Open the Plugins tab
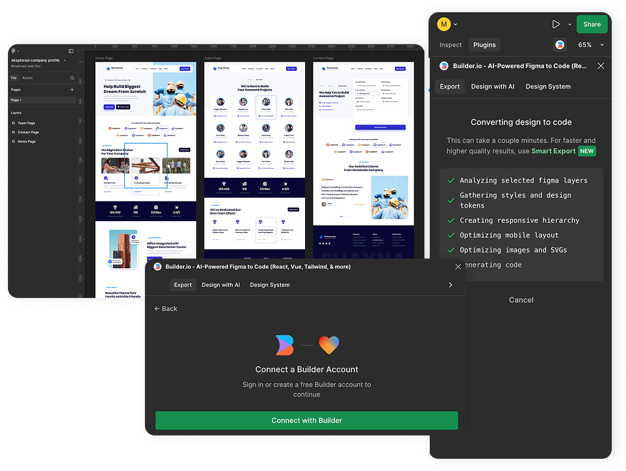Screen dimensions: 626x471 (x=484, y=45)
